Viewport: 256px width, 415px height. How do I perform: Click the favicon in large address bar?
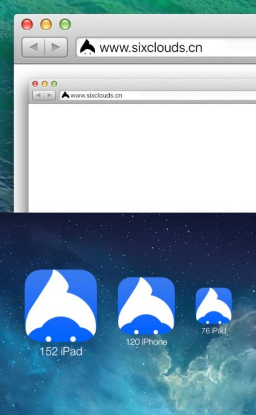88,47
